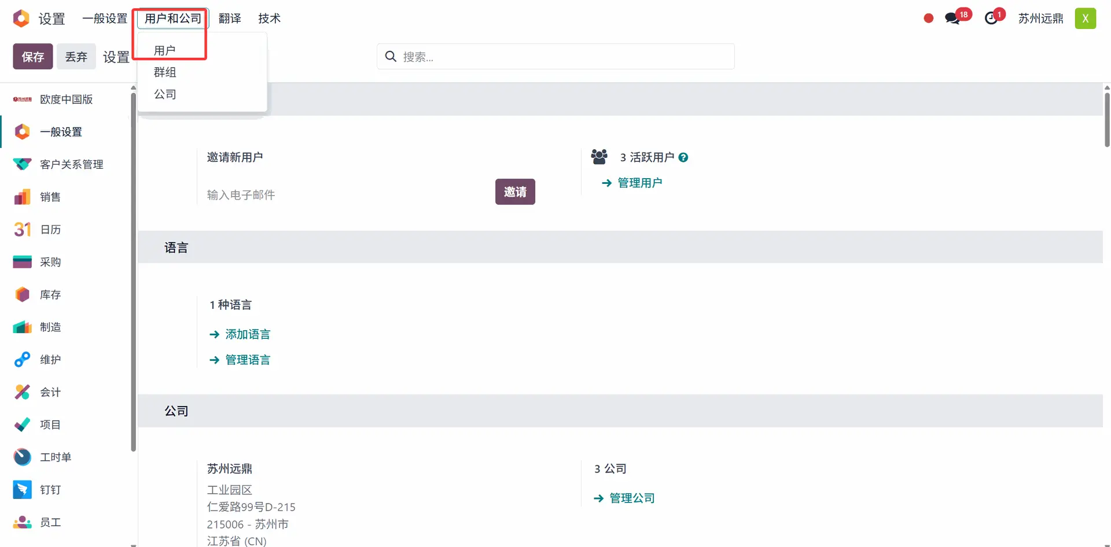This screenshot has height=547, width=1111.
Task: Open the chat messages icon with badge
Action: coord(952,19)
